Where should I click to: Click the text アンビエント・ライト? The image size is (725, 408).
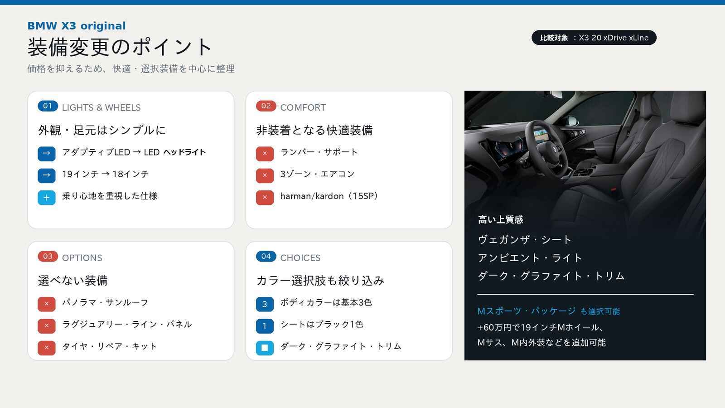coord(530,258)
